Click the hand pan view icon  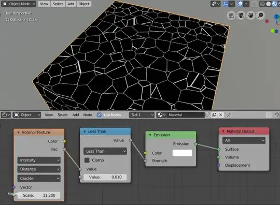pos(251,16)
